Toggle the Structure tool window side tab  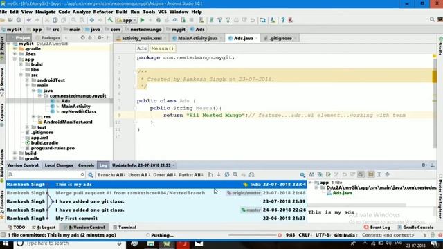[x=2, y=82]
